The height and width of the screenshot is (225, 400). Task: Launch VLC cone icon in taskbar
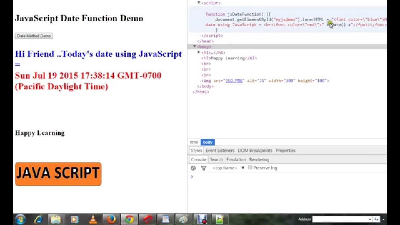[93, 219]
